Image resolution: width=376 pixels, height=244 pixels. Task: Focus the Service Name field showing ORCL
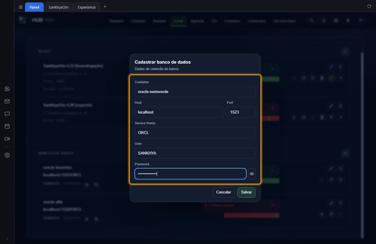click(x=195, y=133)
